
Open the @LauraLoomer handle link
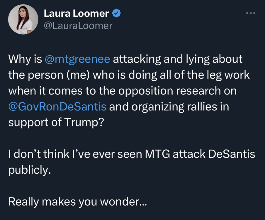click(x=78, y=26)
